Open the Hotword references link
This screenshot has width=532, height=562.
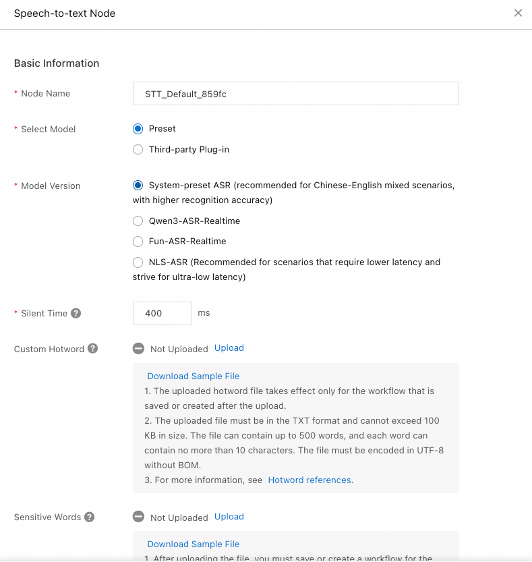pos(309,480)
